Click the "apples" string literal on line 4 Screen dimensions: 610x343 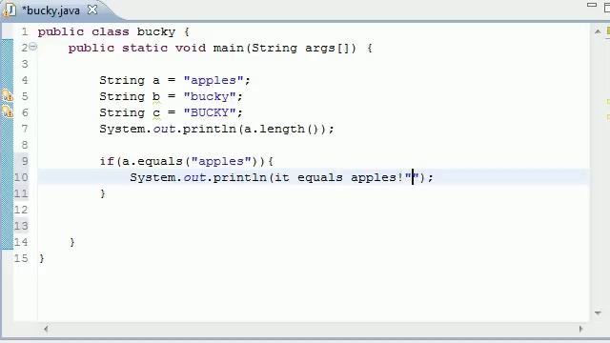coord(213,80)
